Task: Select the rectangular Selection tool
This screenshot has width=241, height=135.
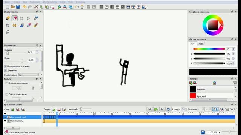Action: pos(21,18)
